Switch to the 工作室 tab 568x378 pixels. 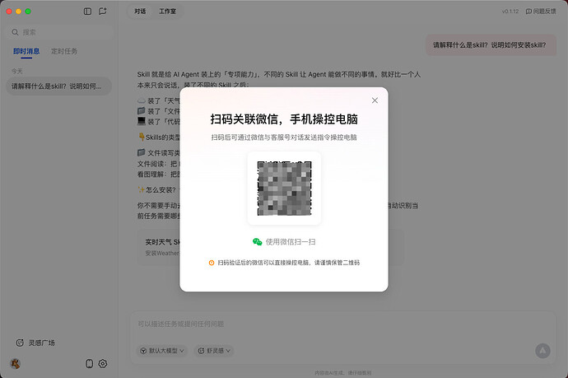[167, 12]
